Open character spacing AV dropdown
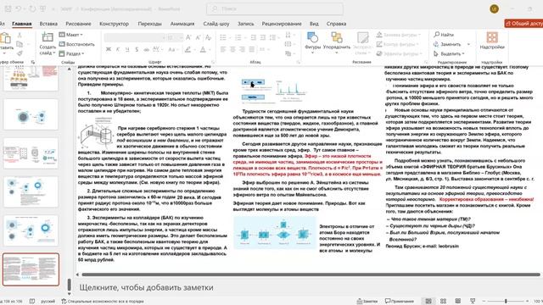The width and height of the screenshot is (543, 305). point(158,50)
